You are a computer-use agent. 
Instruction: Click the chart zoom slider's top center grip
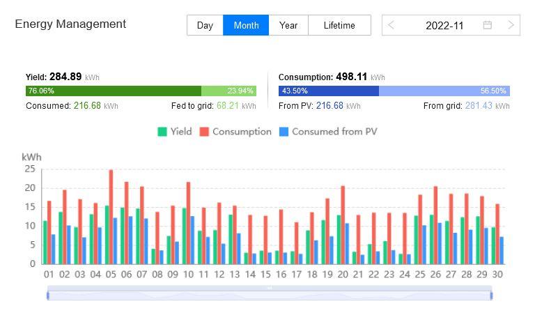tap(269, 288)
